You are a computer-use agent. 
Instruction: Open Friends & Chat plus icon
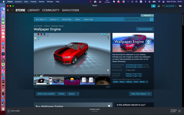point(180,111)
